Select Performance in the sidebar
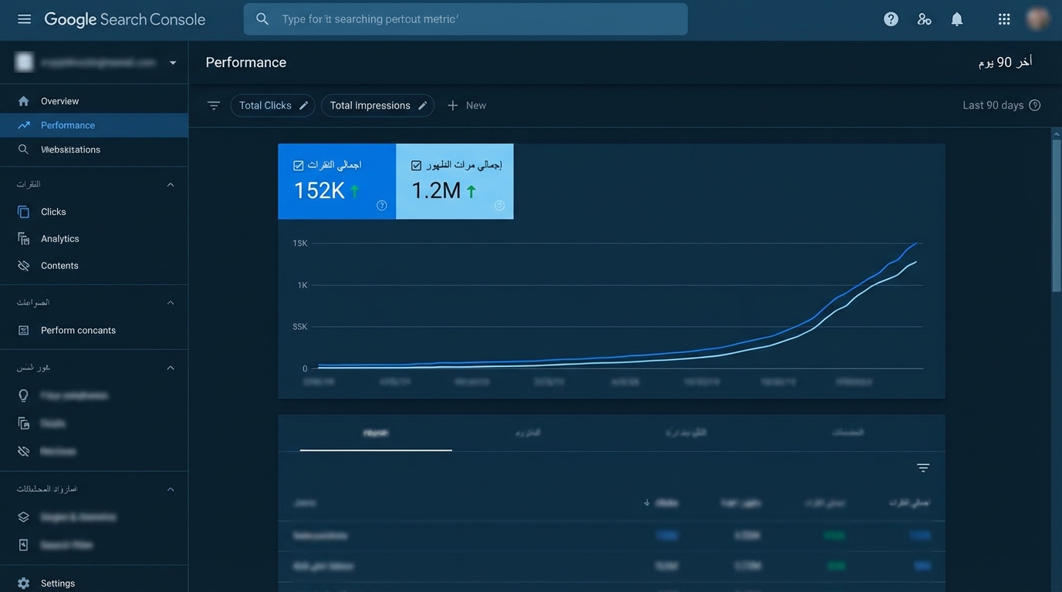Image resolution: width=1062 pixels, height=592 pixels. [x=68, y=125]
